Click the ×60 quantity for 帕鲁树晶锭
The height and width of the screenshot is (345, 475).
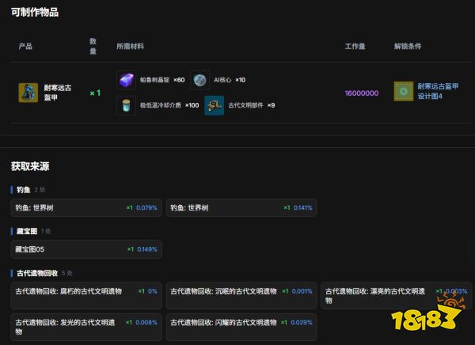(x=179, y=80)
